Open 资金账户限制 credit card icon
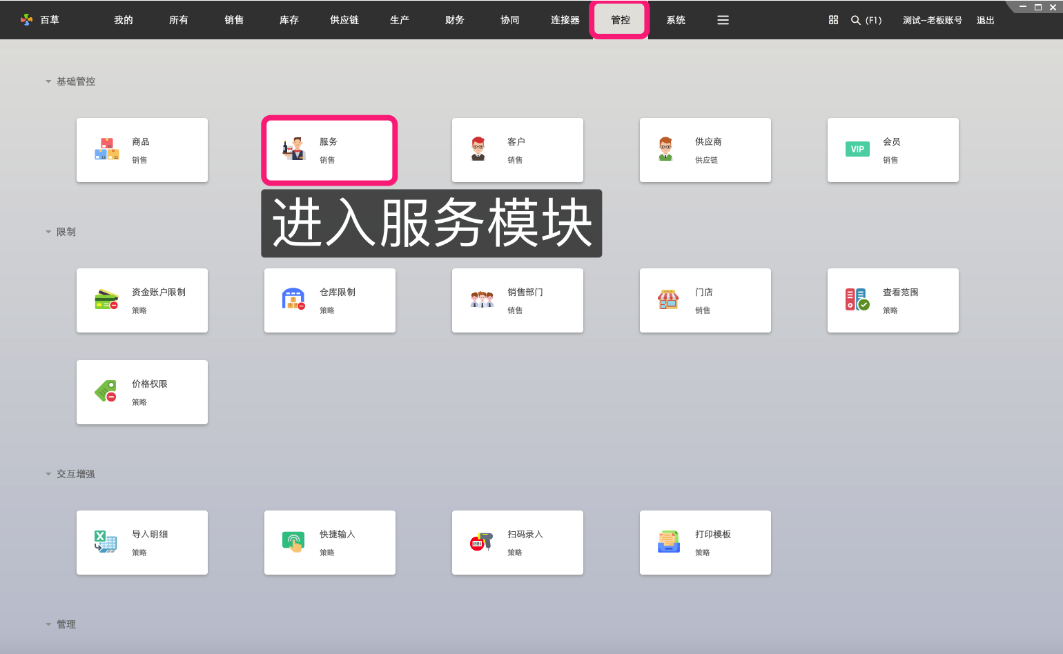 (x=107, y=299)
